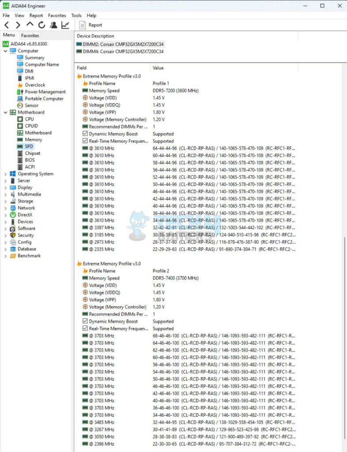Image resolution: width=347 pixels, height=452 pixels.
Task: Select the @ 3397 MHz timing row
Action: coord(189,228)
